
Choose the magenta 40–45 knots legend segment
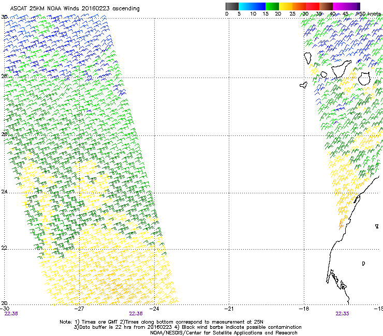click(340, 6)
